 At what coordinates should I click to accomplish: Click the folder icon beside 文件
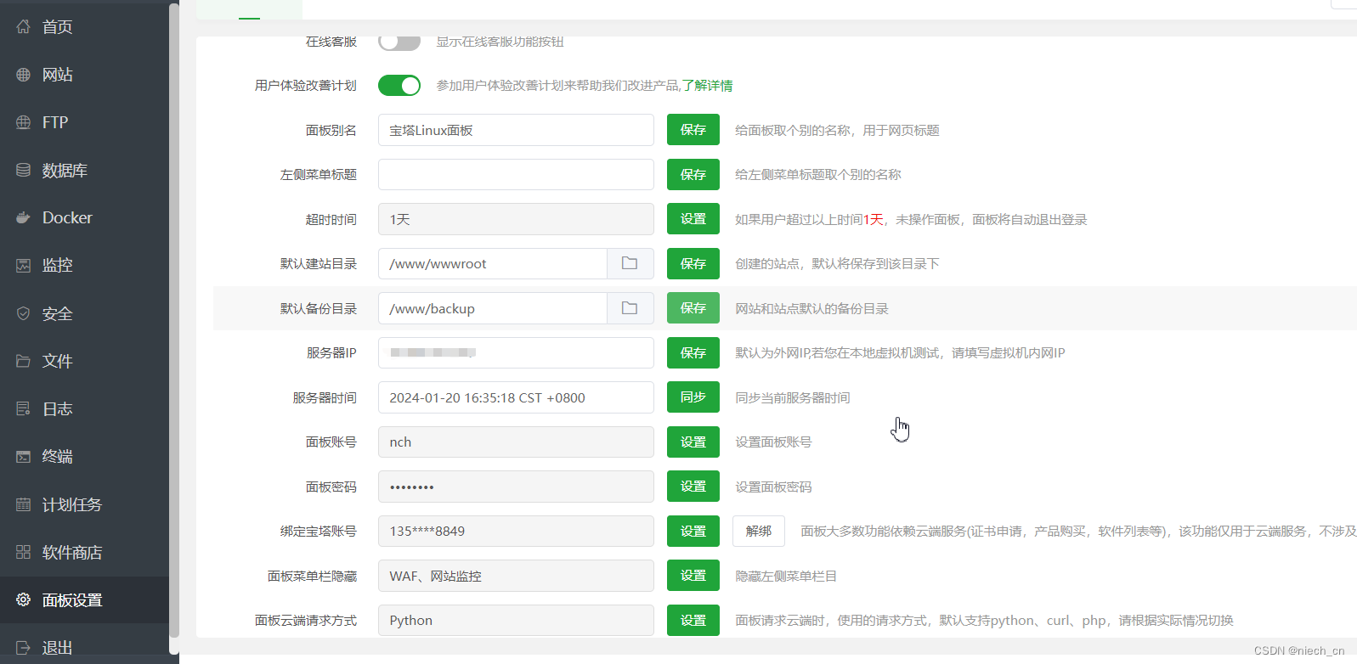23,361
